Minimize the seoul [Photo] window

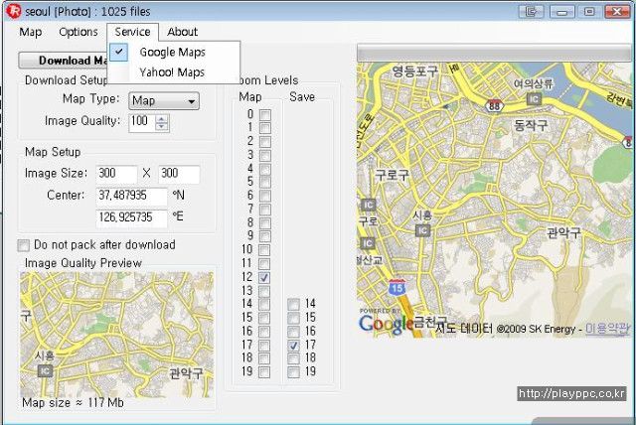point(561,11)
